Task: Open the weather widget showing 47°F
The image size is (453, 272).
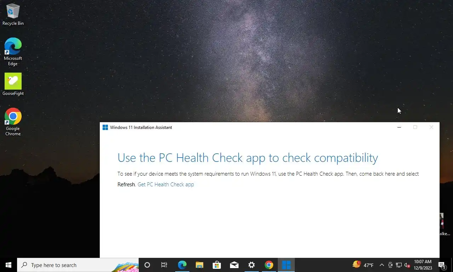Action: tap(363, 265)
